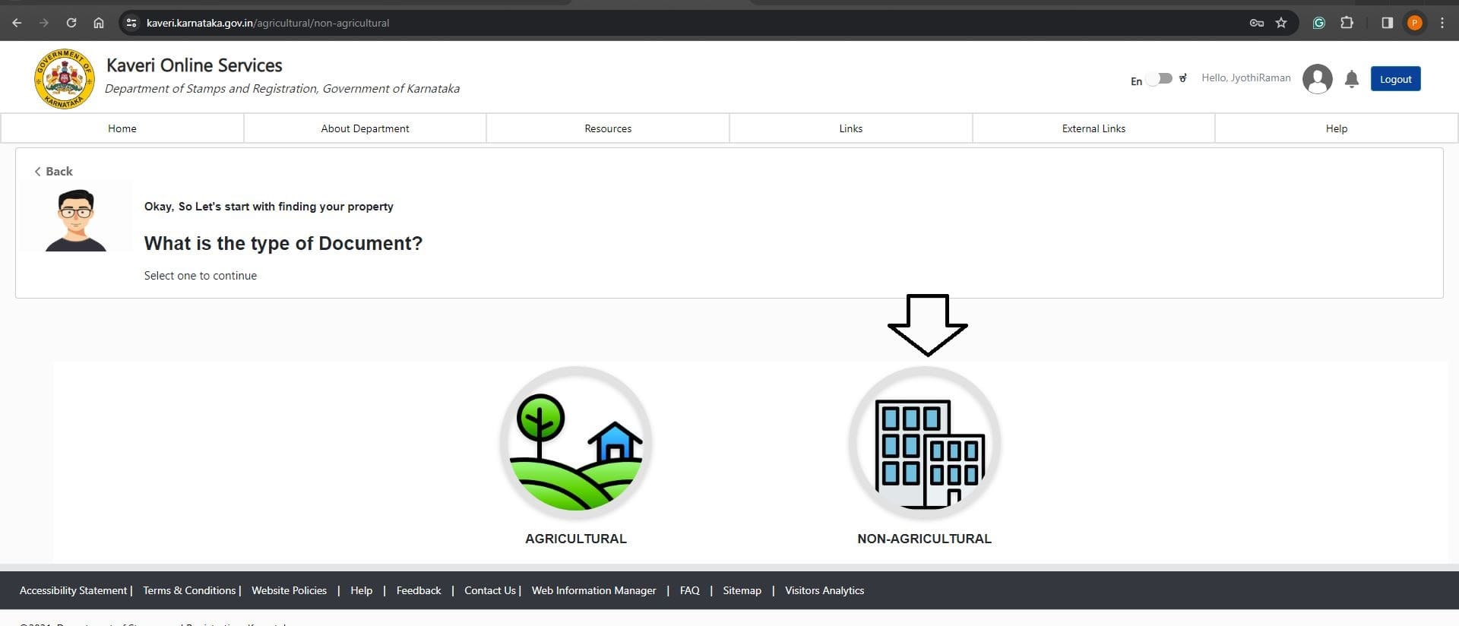This screenshot has width=1459, height=626.
Task: Bookmark page with star icon
Action: [1281, 23]
